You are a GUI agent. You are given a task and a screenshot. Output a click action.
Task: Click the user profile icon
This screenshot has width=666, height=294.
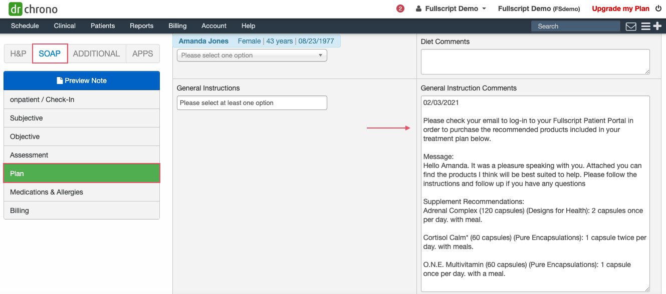[x=419, y=8]
